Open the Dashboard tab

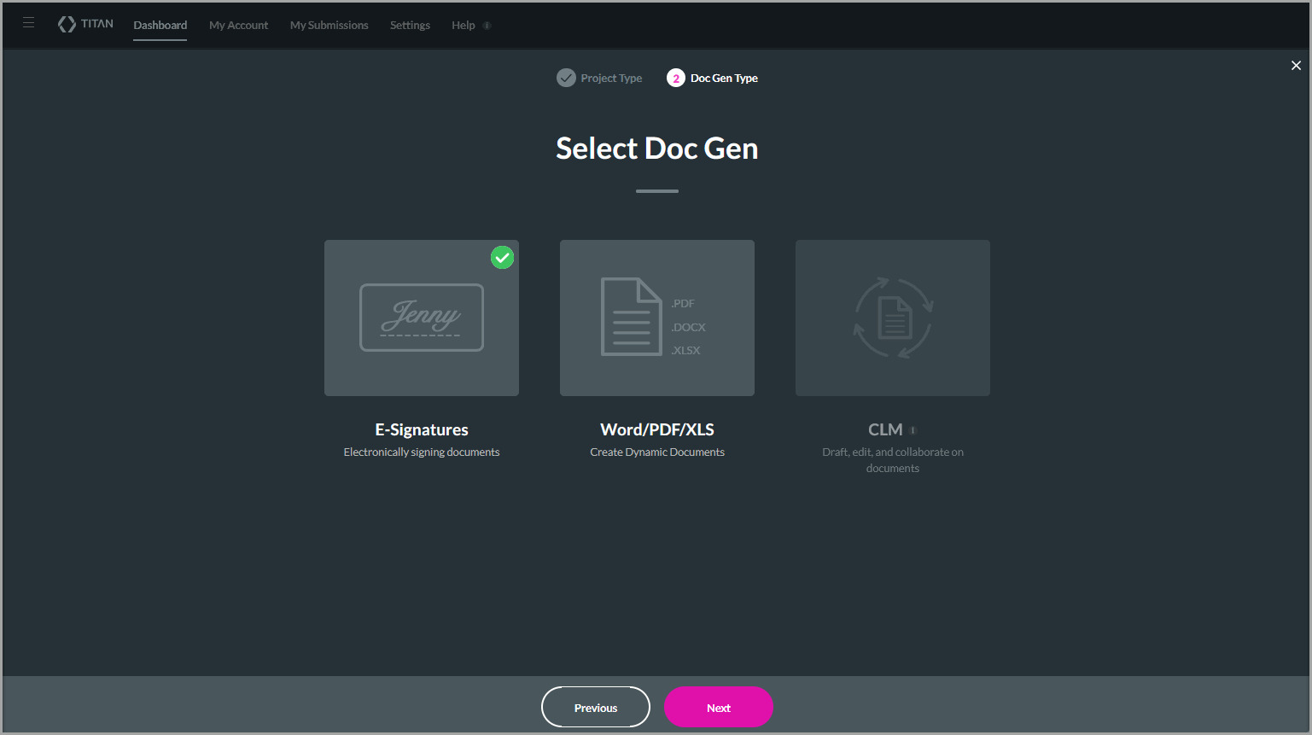[160, 25]
